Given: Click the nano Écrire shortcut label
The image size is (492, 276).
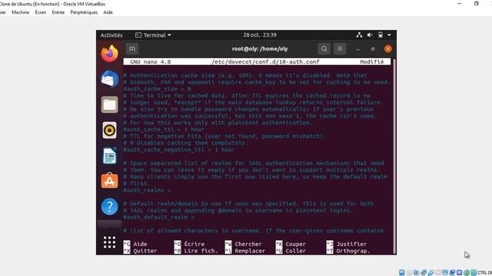Looking at the screenshot, I should point(194,244).
